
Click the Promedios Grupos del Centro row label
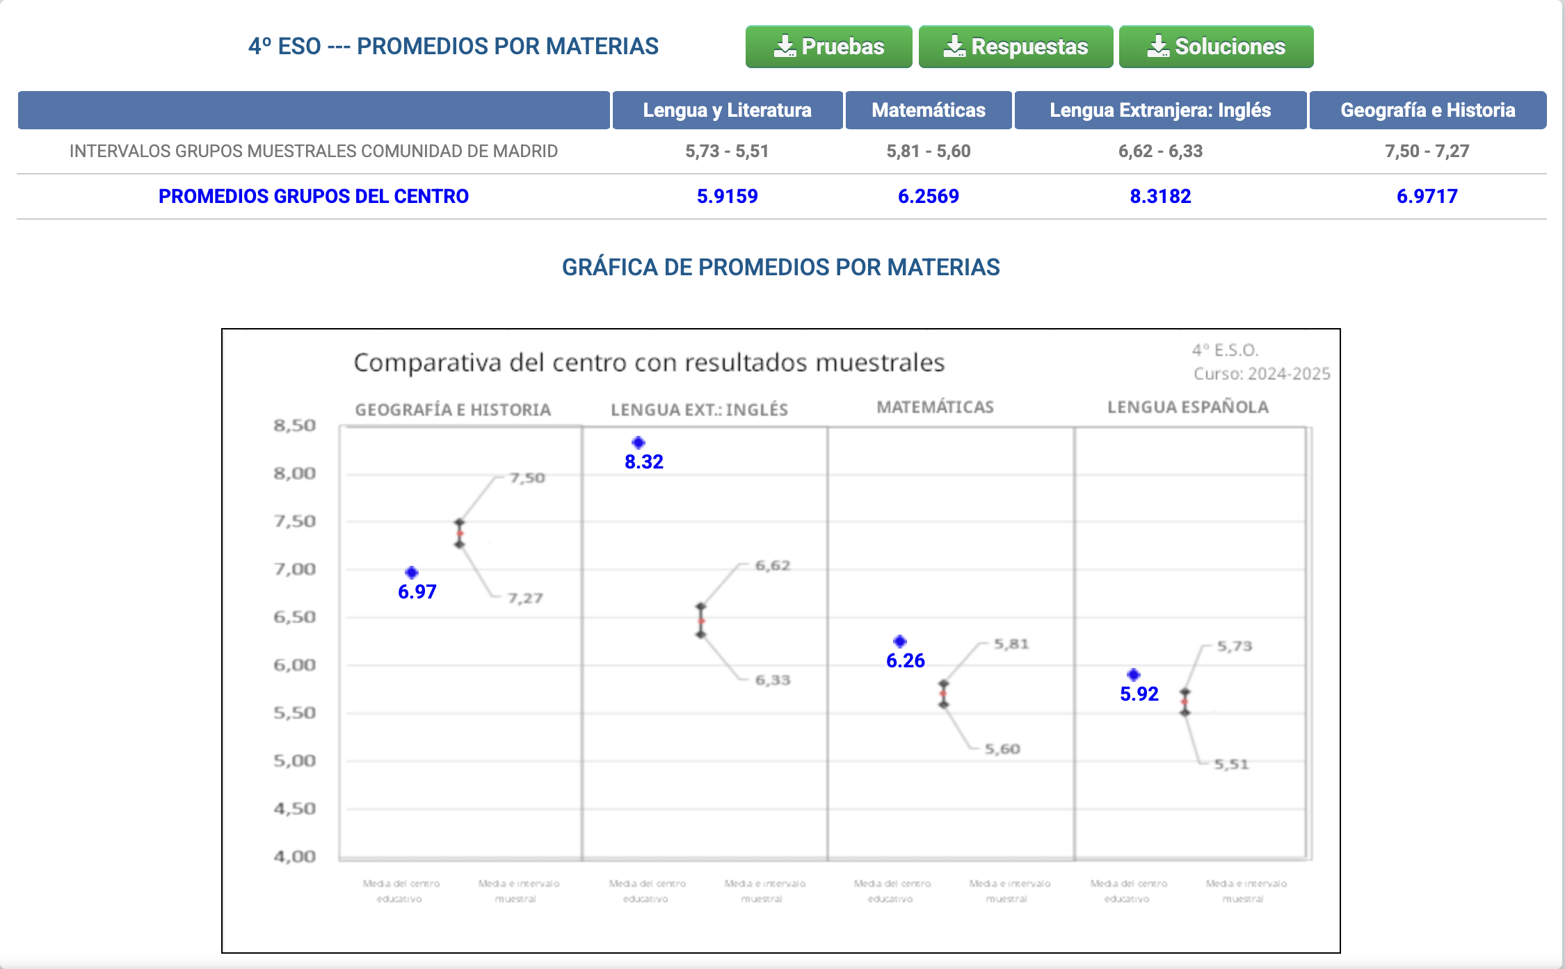(x=313, y=196)
